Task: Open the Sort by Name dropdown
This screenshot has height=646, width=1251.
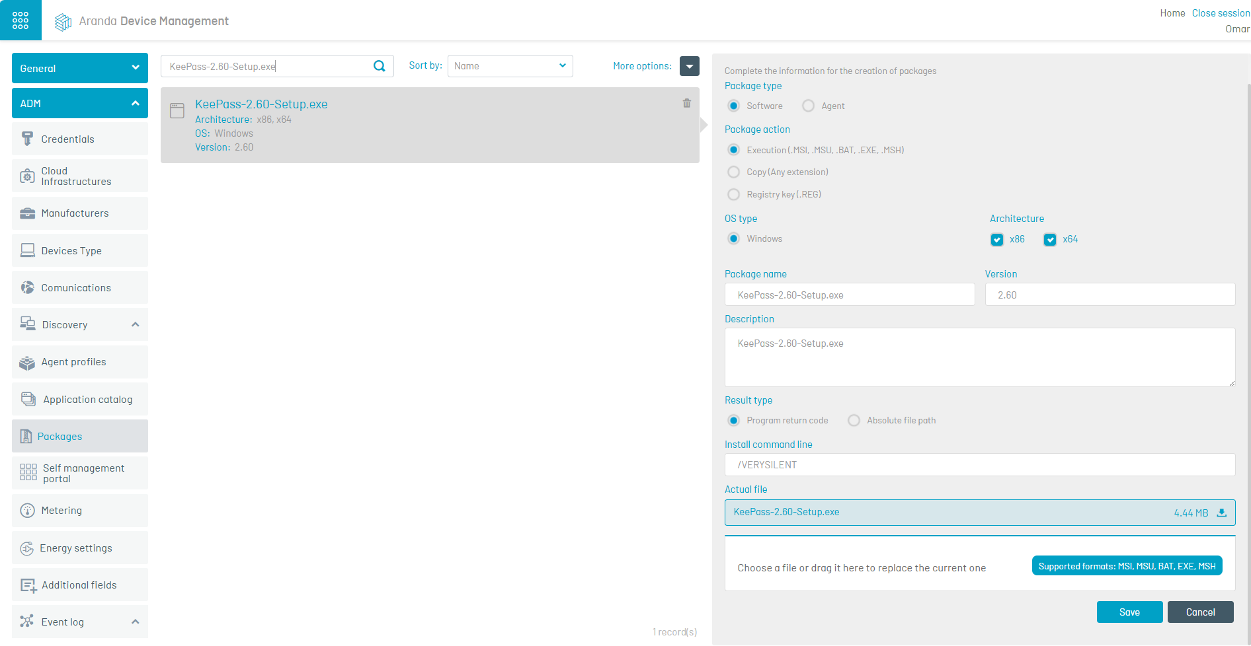Action: (x=510, y=66)
